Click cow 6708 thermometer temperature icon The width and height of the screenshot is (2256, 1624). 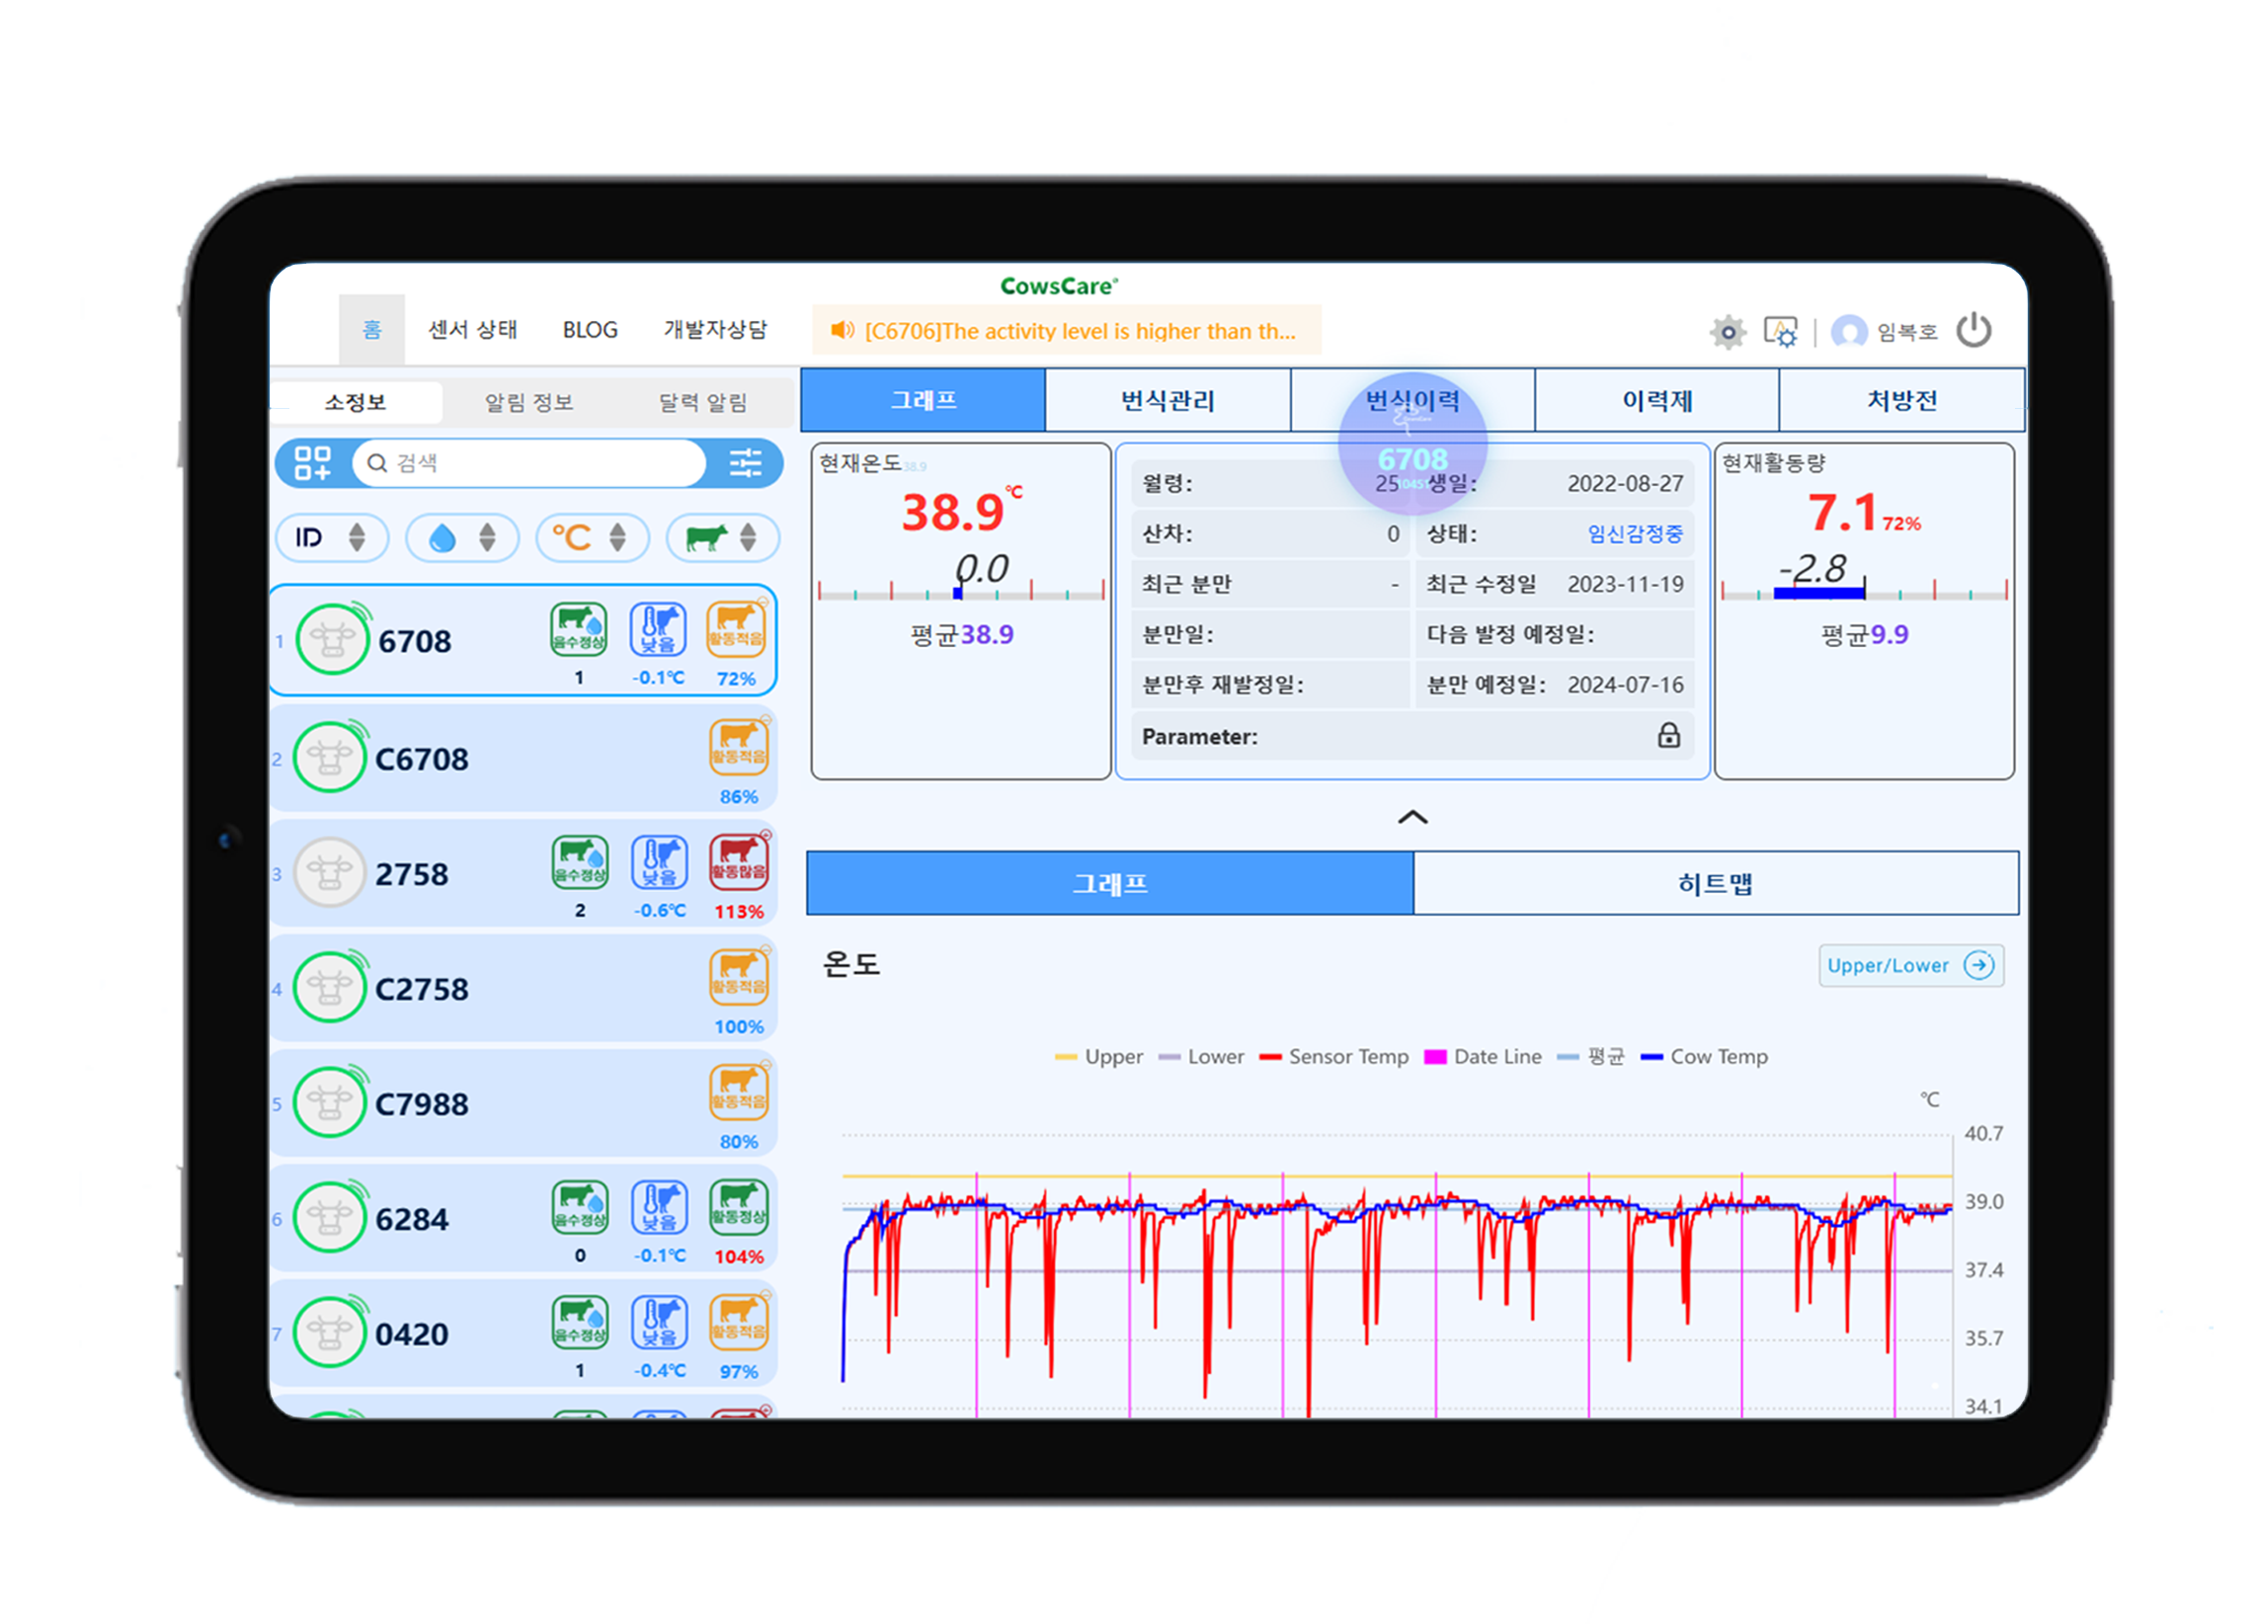(659, 630)
